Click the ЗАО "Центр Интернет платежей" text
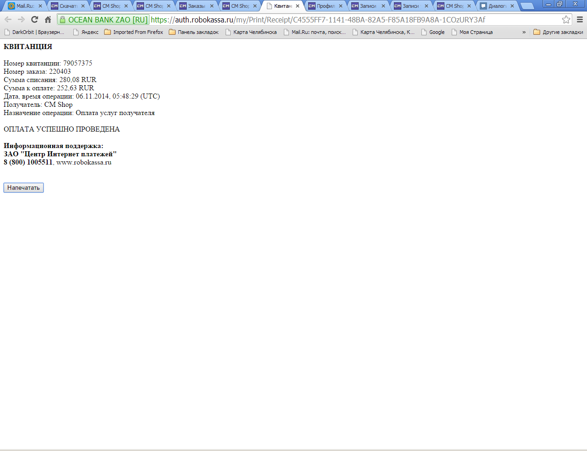The width and height of the screenshot is (587, 451). click(60, 154)
